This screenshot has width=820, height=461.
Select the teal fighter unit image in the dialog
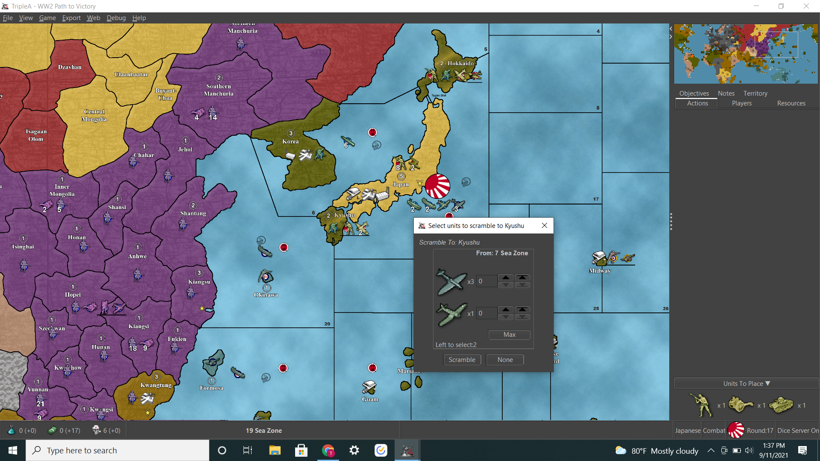tap(451, 282)
